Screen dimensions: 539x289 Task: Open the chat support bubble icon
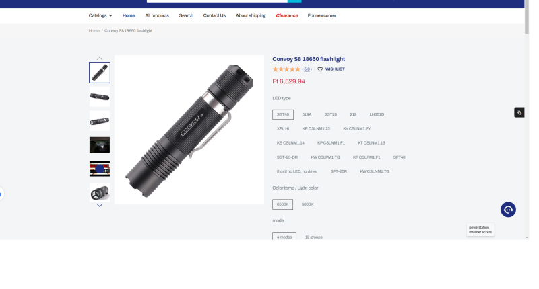(x=508, y=210)
